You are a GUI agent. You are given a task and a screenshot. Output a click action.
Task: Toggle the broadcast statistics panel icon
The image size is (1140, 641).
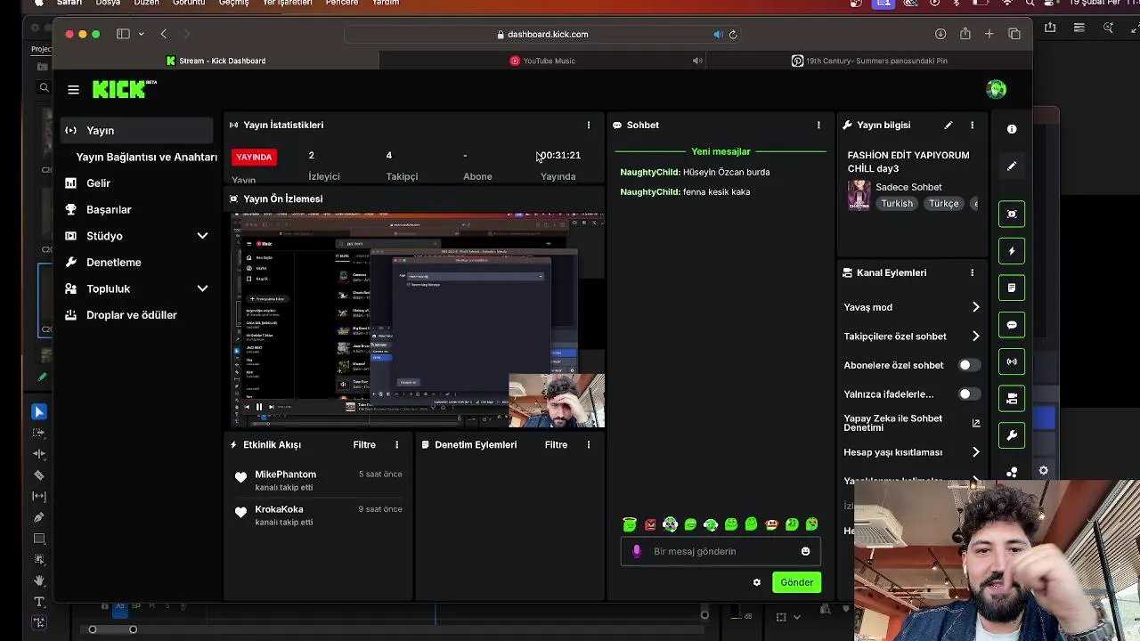pyautogui.click(x=1012, y=361)
